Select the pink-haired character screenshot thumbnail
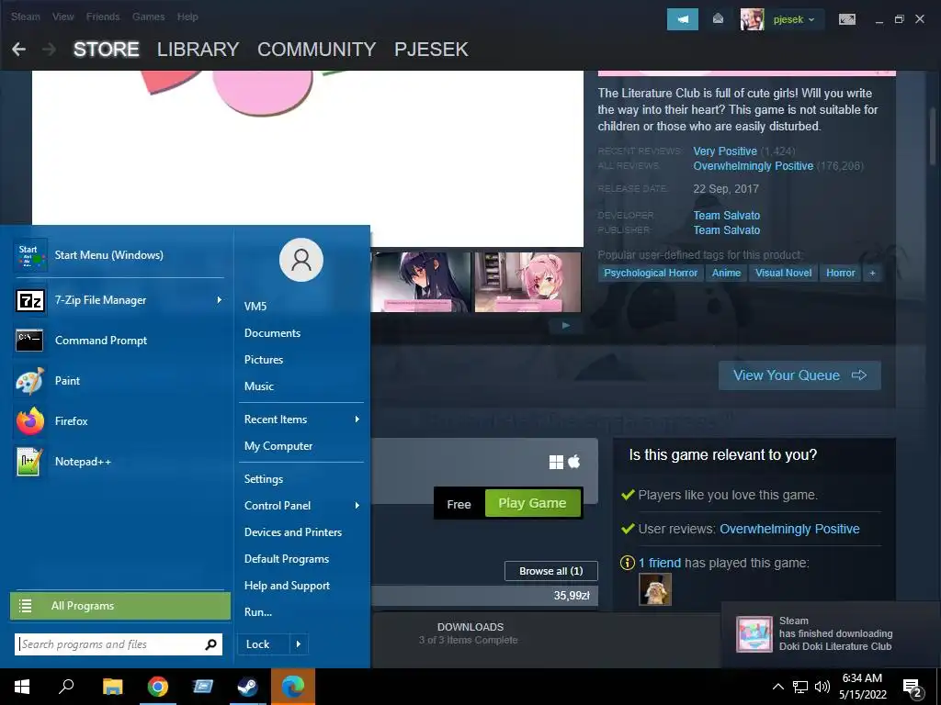This screenshot has height=705, width=941. pyautogui.click(x=527, y=282)
